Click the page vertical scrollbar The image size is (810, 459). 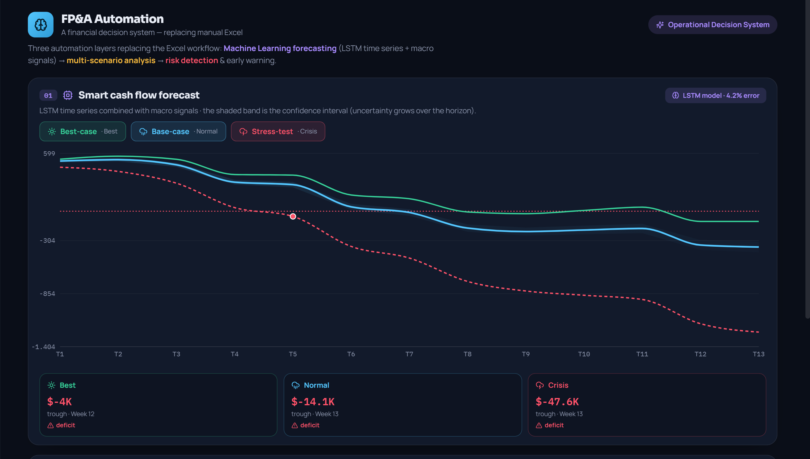(x=808, y=159)
